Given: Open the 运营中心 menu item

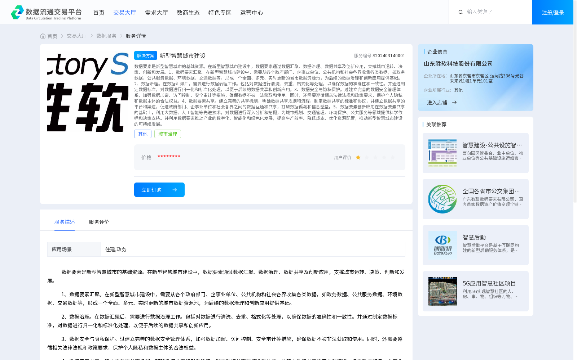Looking at the screenshot, I should coord(252,13).
